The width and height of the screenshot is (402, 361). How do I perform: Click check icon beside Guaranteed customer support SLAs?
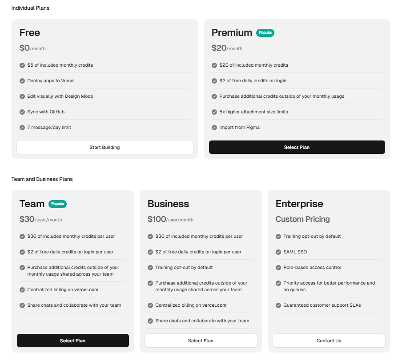278,305
